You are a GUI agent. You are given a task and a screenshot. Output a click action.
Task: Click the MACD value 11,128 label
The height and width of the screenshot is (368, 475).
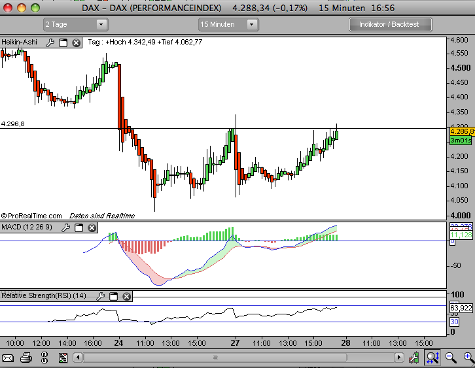(461, 235)
